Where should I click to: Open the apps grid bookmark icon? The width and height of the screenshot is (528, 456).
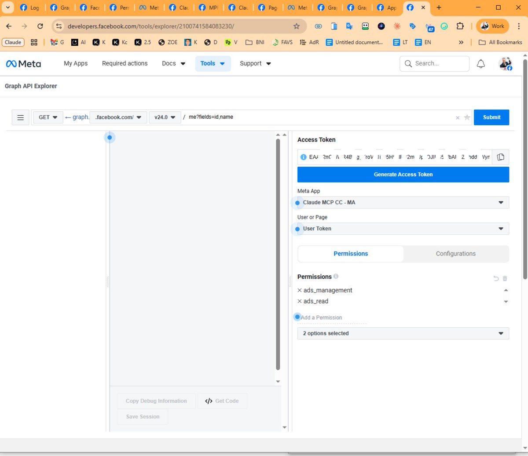point(34,42)
